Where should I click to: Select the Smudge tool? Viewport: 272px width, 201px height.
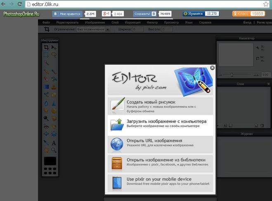click(46, 111)
